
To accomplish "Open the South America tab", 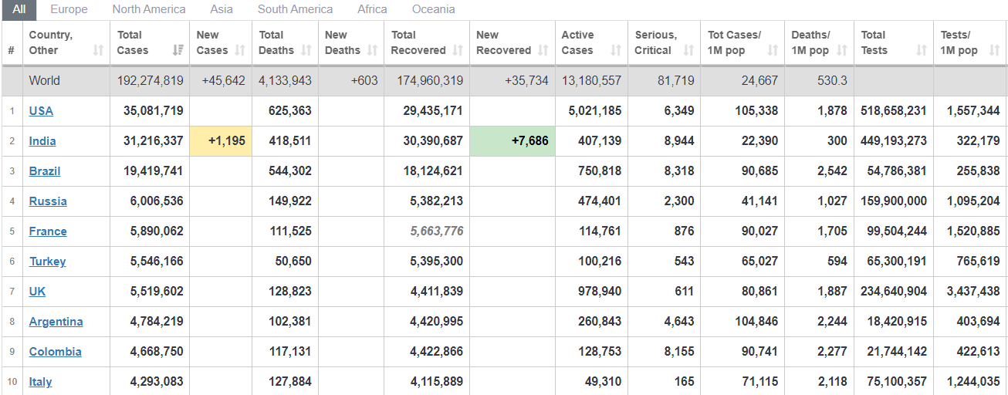I will point(296,9).
